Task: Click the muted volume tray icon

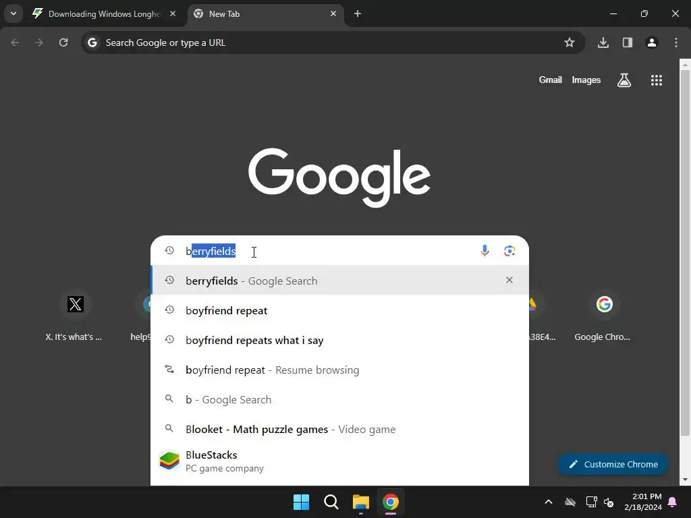Action: (x=609, y=502)
